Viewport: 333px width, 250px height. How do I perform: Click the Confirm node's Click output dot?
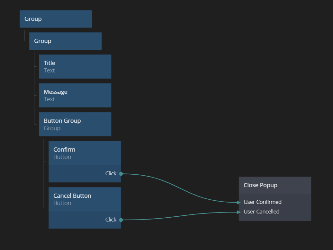point(121,174)
